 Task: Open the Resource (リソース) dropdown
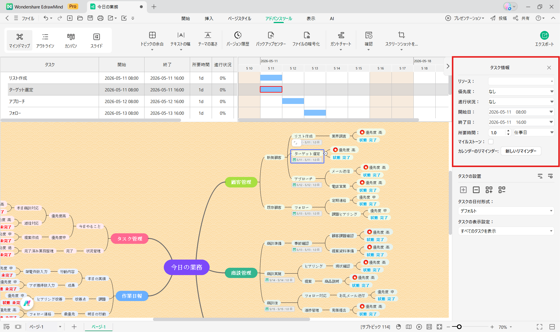(x=521, y=81)
